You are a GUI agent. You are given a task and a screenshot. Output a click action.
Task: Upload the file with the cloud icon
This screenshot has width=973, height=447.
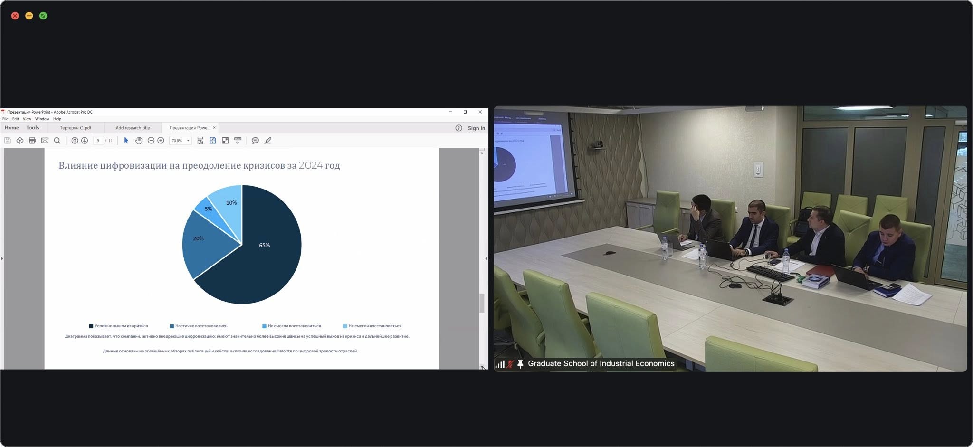tap(20, 141)
